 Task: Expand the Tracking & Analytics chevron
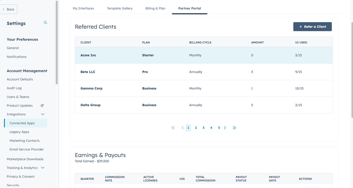coord(43,168)
